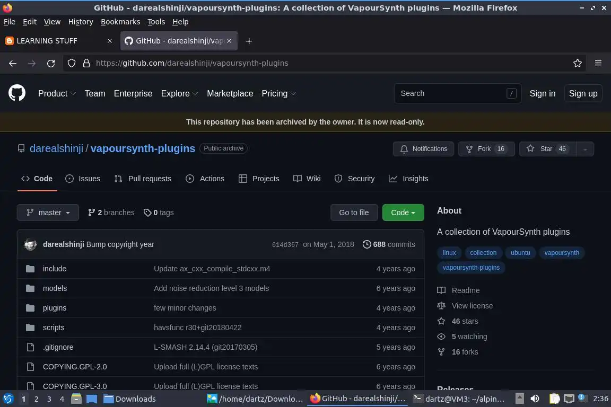The width and height of the screenshot is (611, 407).
Task: Reload the page with the refresh icon
Action: click(x=51, y=63)
